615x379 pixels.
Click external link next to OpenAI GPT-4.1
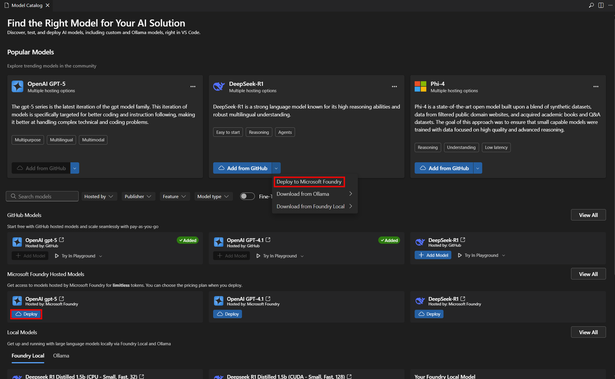click(x=268, y=240)
